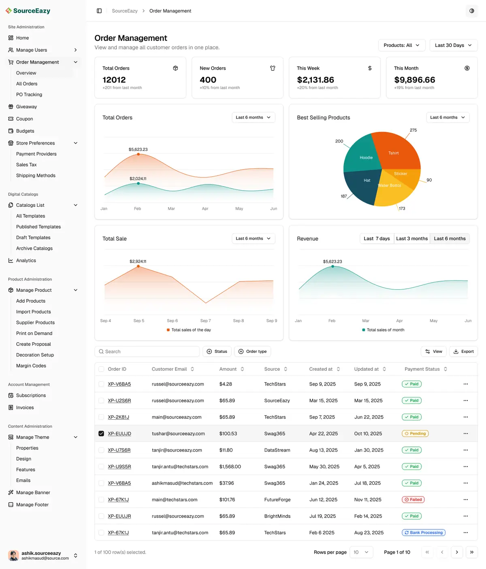This screenshot has height=569, width=486.
Task: Open Best Selling Products period dropdown
Action: point(448,117)
